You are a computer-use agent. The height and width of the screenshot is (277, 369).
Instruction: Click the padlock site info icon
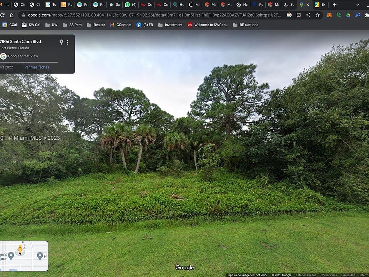click(x=23, y=15)
